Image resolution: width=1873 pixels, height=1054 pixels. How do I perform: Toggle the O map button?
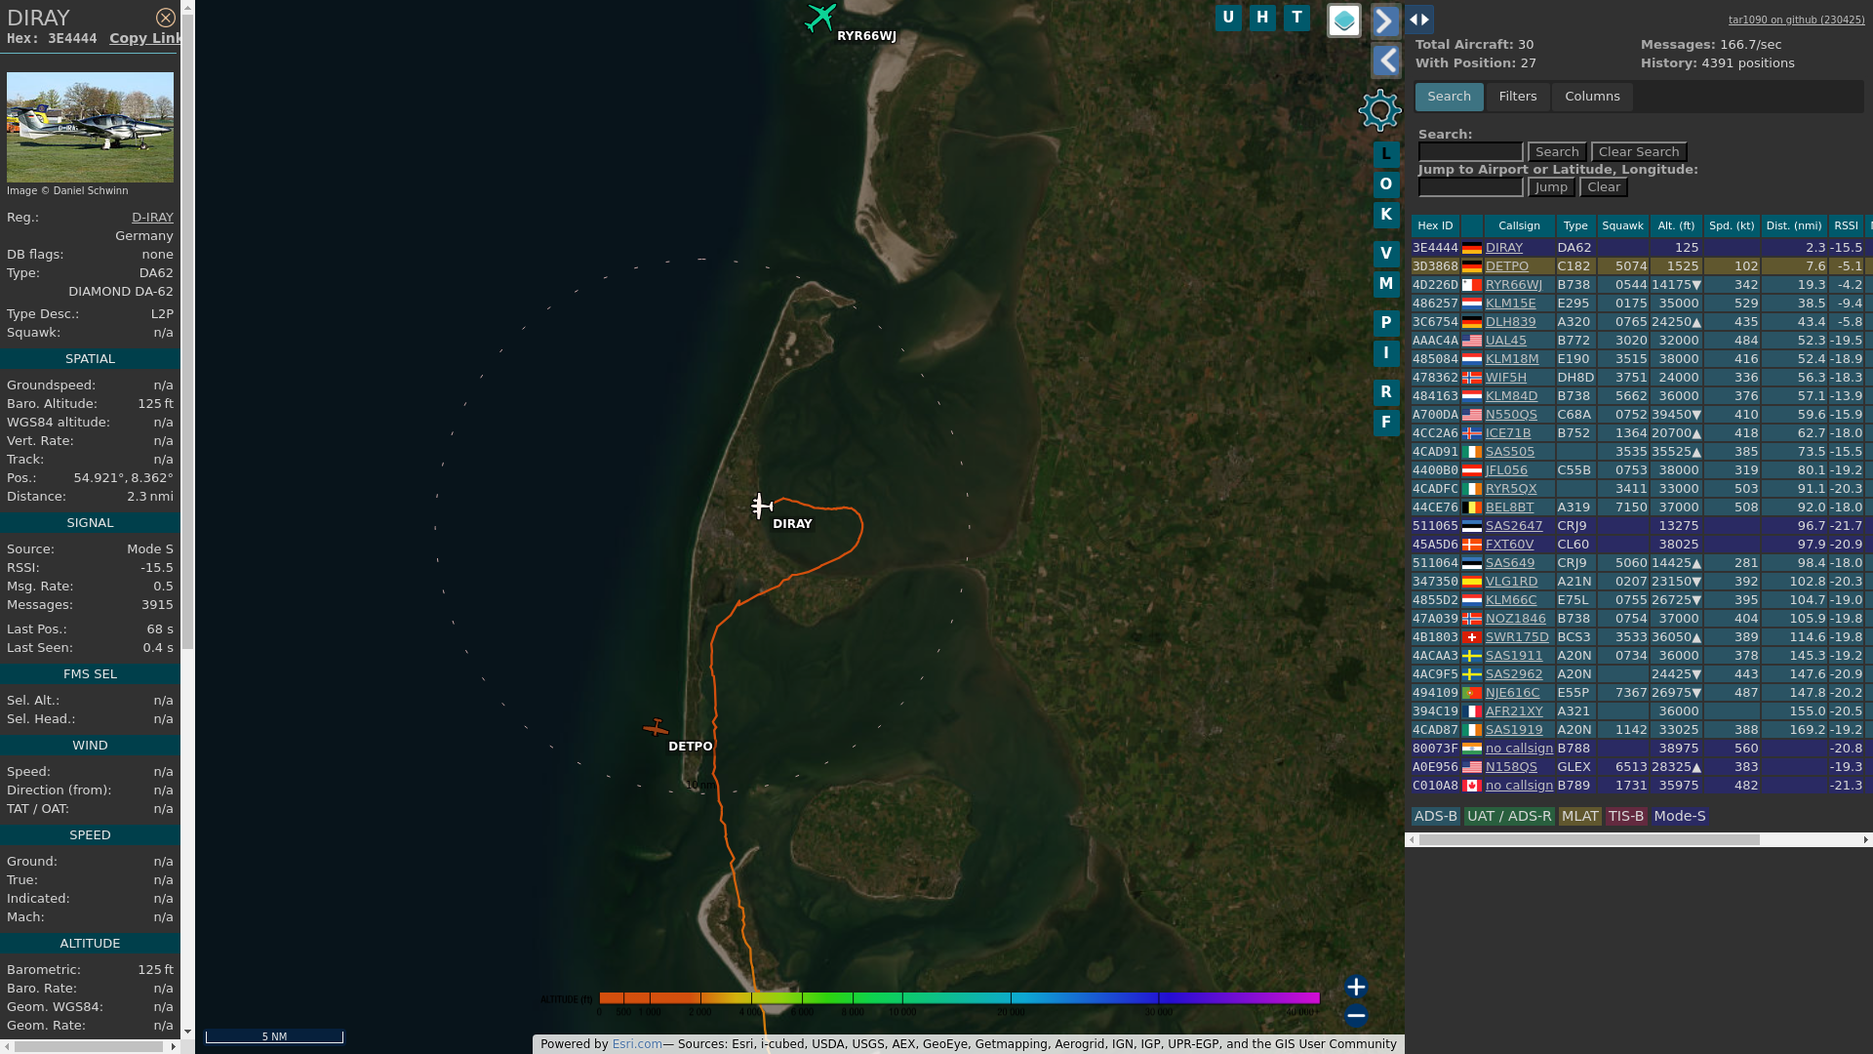click(x=1386, y=184)
